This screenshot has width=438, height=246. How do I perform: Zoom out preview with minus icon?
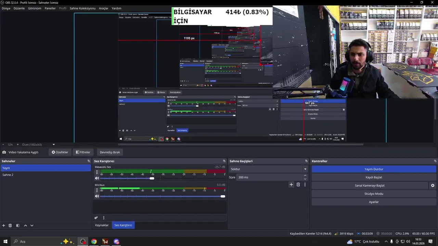tap(3, 145)
